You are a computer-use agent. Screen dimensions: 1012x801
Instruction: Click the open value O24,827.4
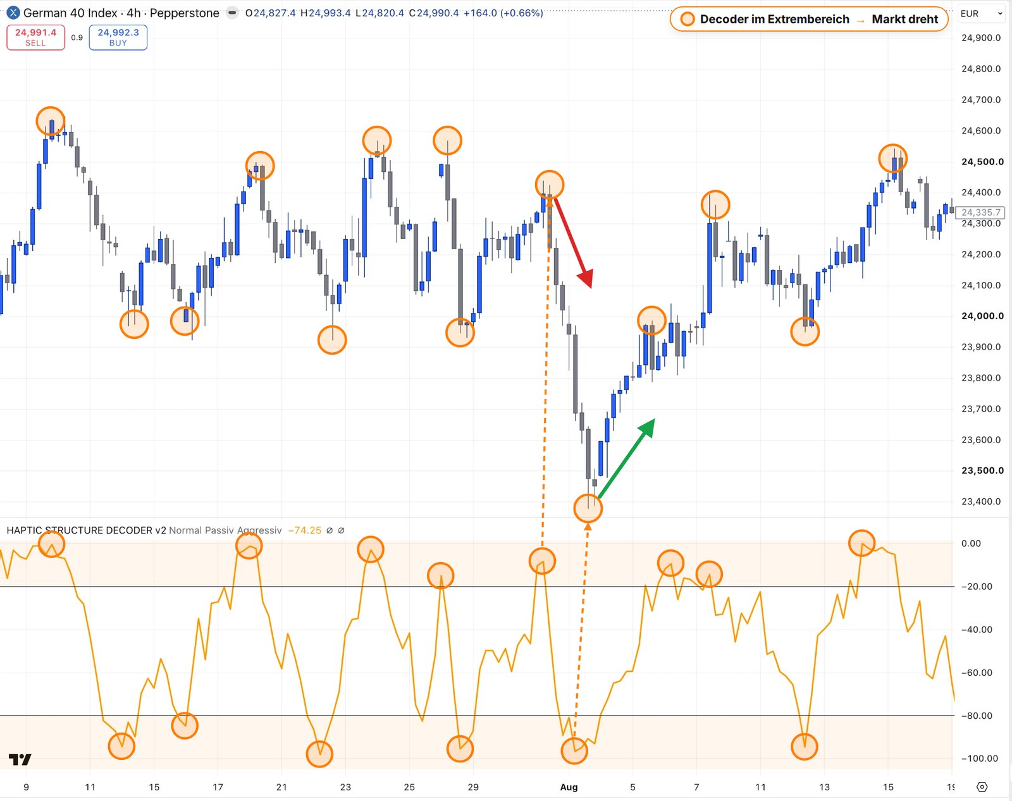[270, 13]
